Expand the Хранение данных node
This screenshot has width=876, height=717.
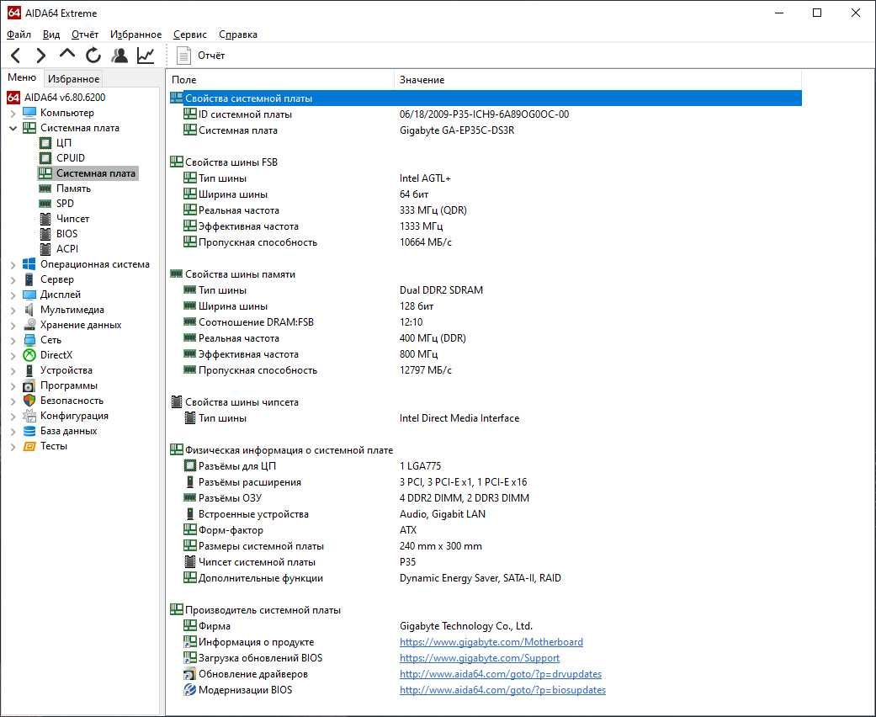[13, 325]
